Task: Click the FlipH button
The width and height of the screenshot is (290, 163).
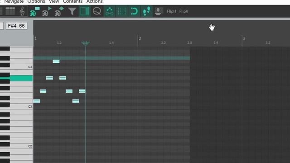Action: (x=171, y=11)
